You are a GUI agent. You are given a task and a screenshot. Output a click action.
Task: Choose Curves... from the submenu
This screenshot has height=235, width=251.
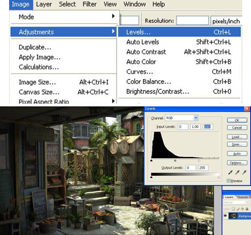179,72
